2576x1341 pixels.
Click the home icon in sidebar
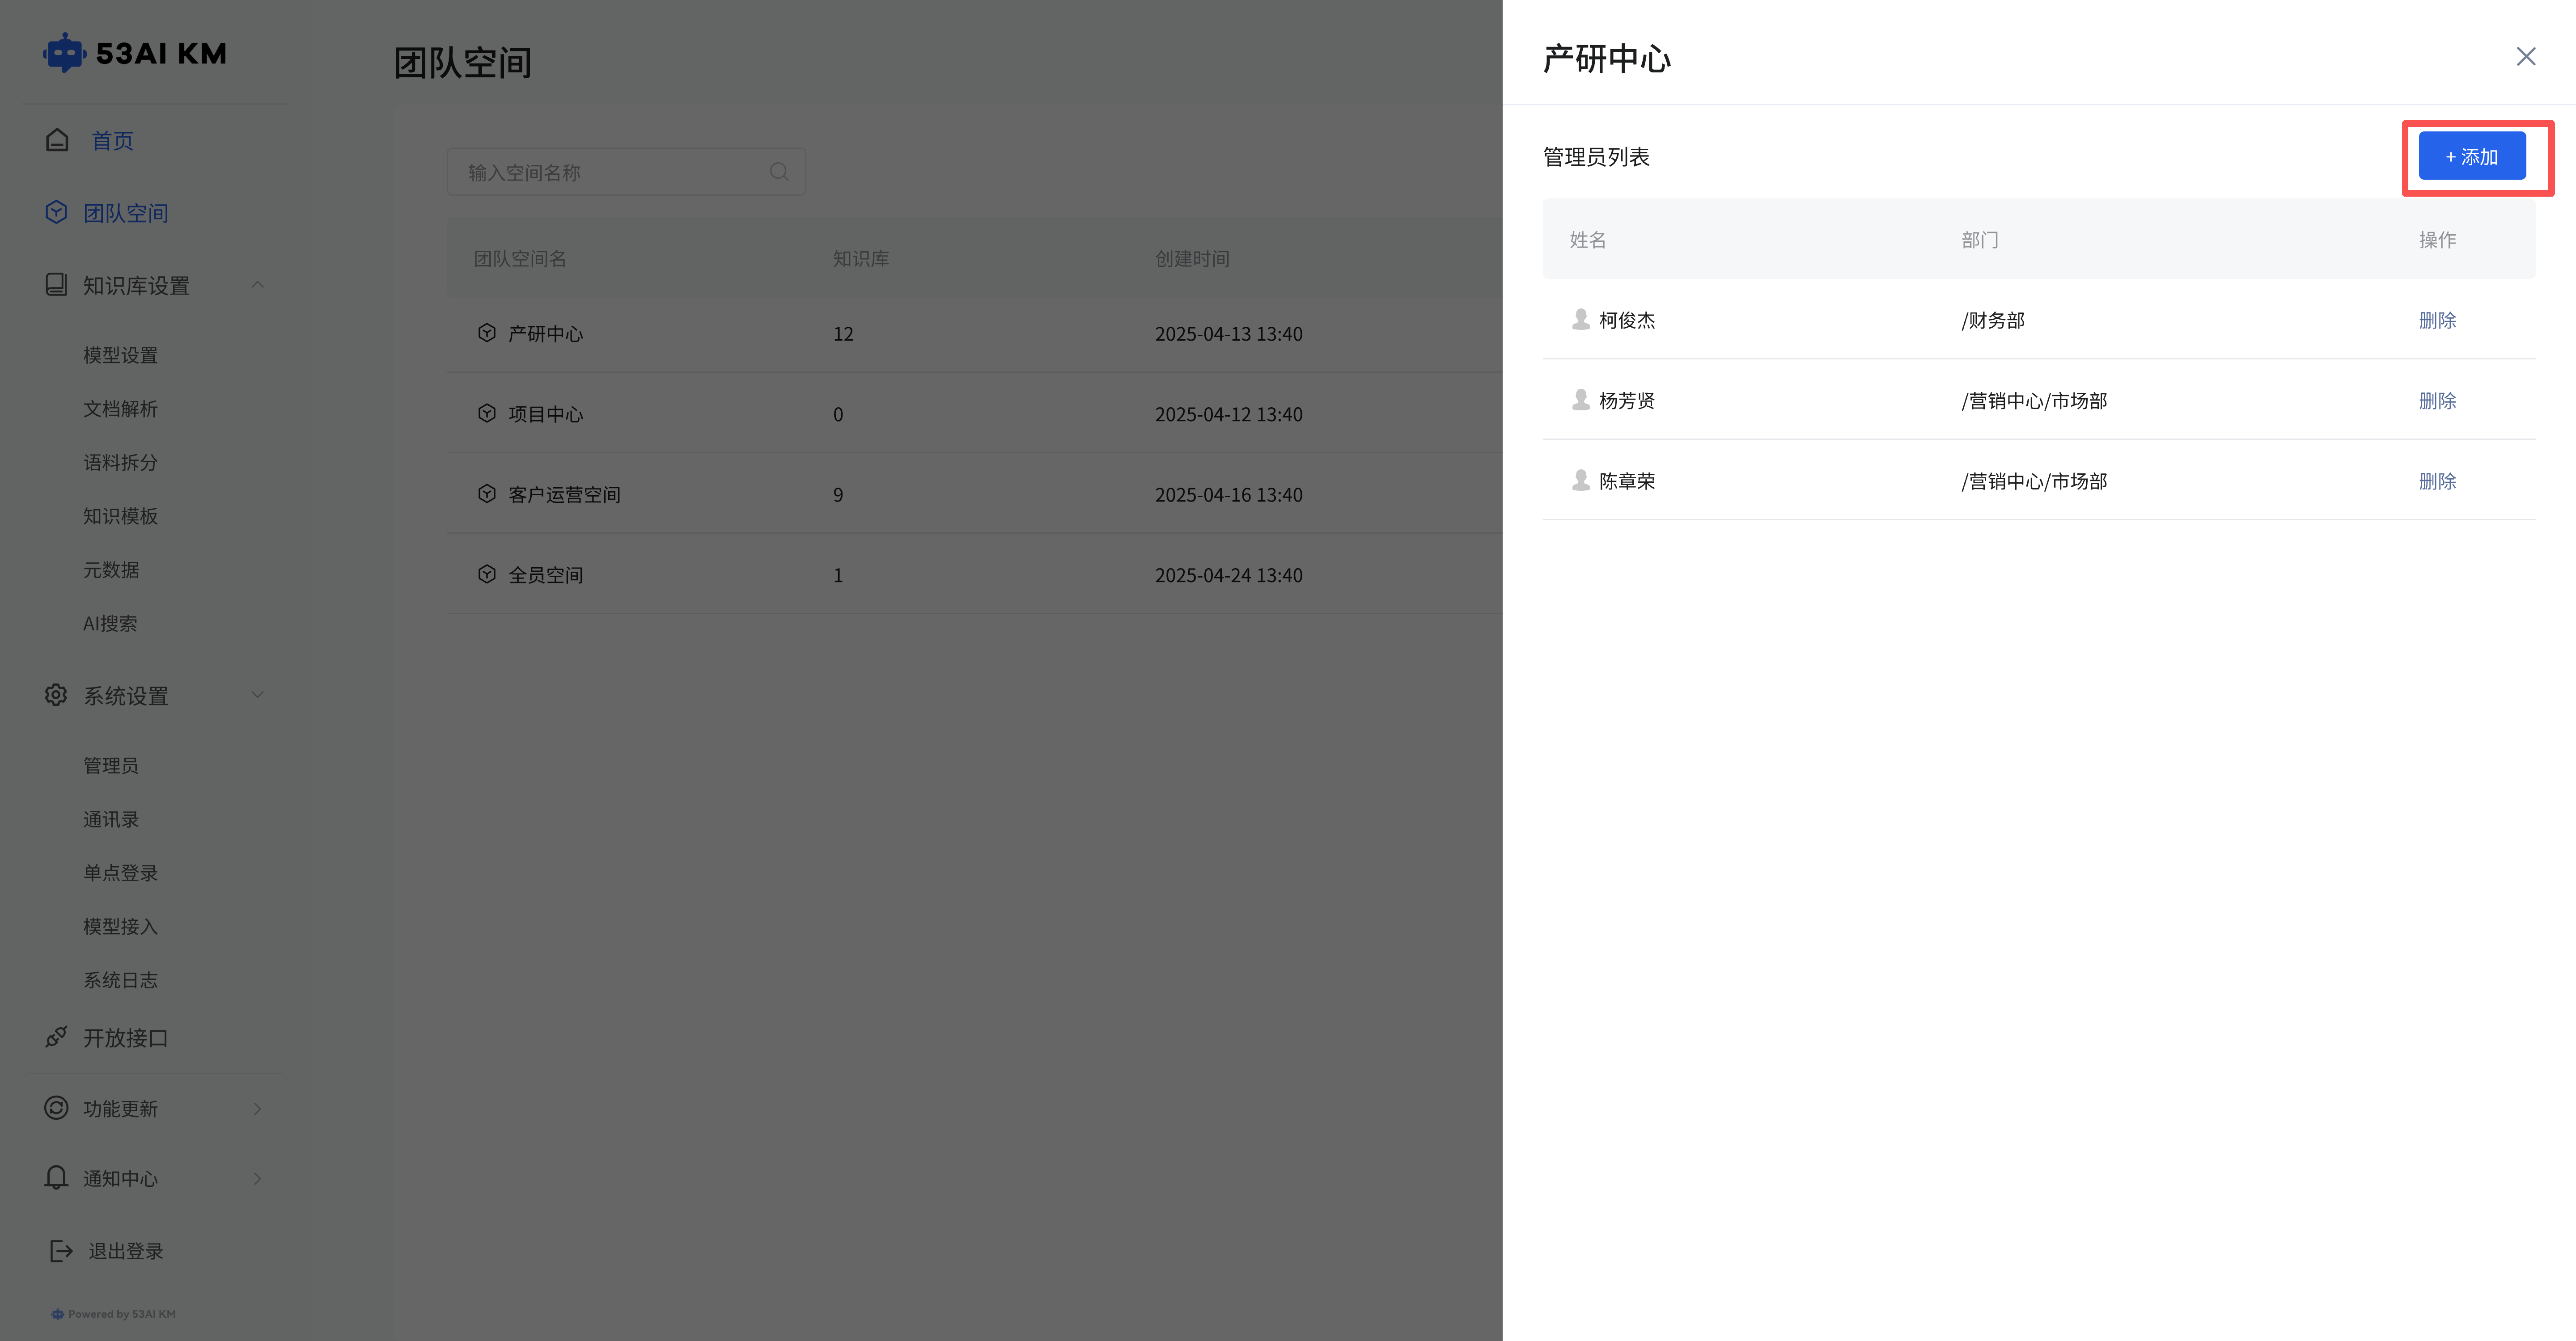[57, 140]
